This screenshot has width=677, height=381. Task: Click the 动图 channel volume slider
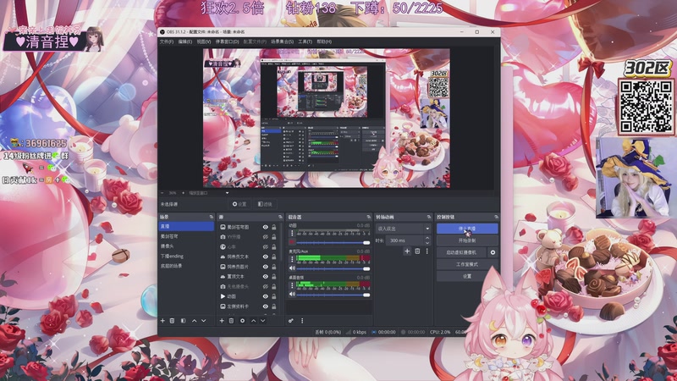pyautogui.click(x=333, y=242)
